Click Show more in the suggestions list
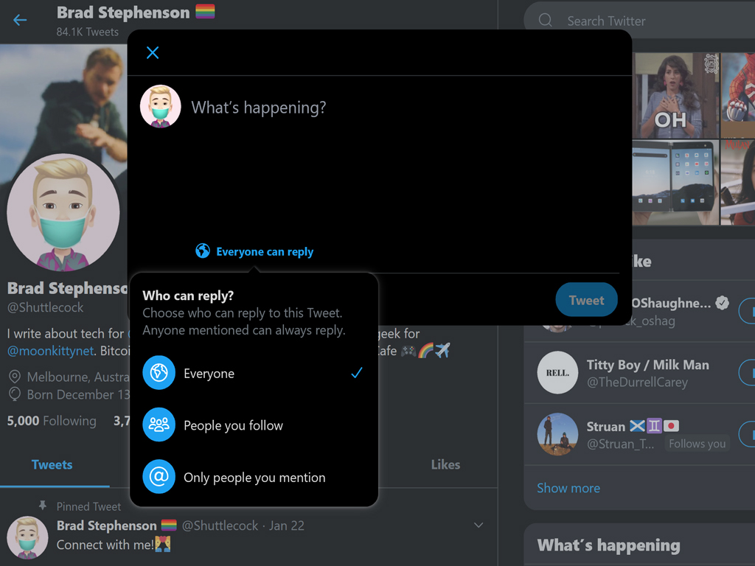Viewport: 755px width, 566px height. tap(568, 488)
